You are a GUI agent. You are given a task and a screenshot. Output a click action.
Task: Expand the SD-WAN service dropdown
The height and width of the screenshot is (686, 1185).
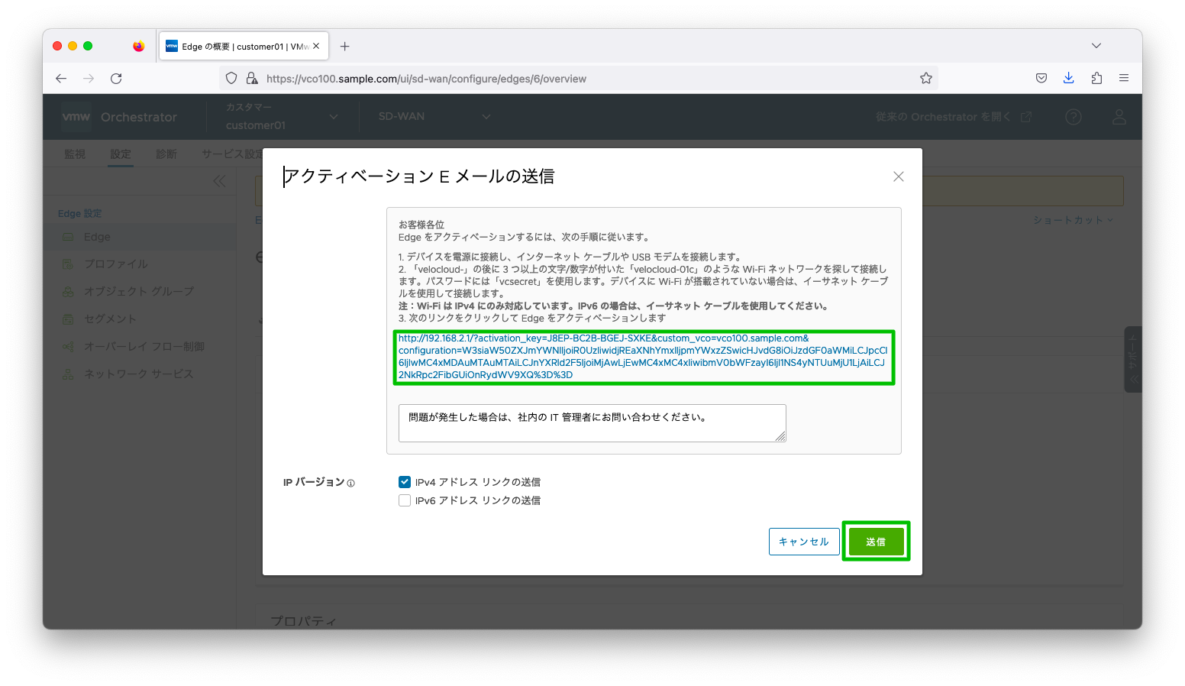tap(486, 117)
